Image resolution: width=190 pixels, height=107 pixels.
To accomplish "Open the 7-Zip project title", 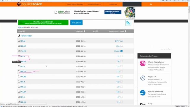I will pos(150,104).
